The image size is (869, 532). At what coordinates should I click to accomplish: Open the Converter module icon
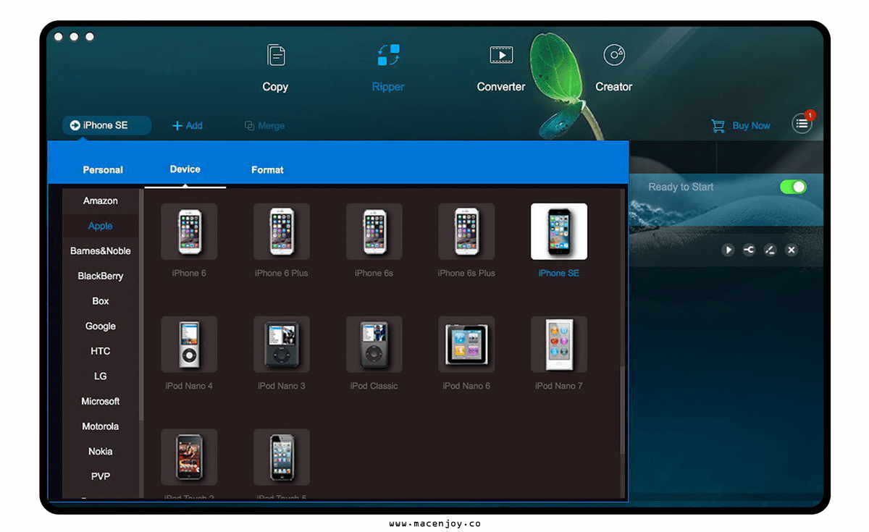click(501, 55)
